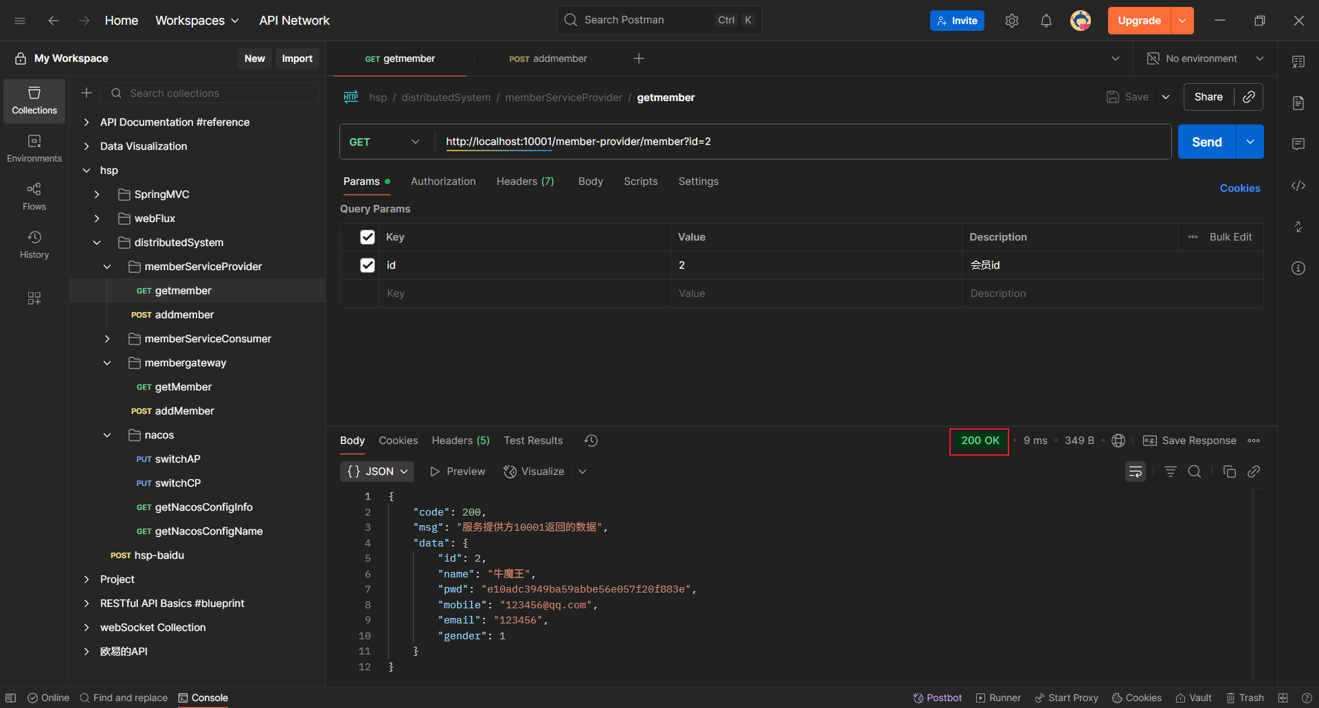
Task: Toggle the select-all checkbox in Key header
Action: coord(368,237)
